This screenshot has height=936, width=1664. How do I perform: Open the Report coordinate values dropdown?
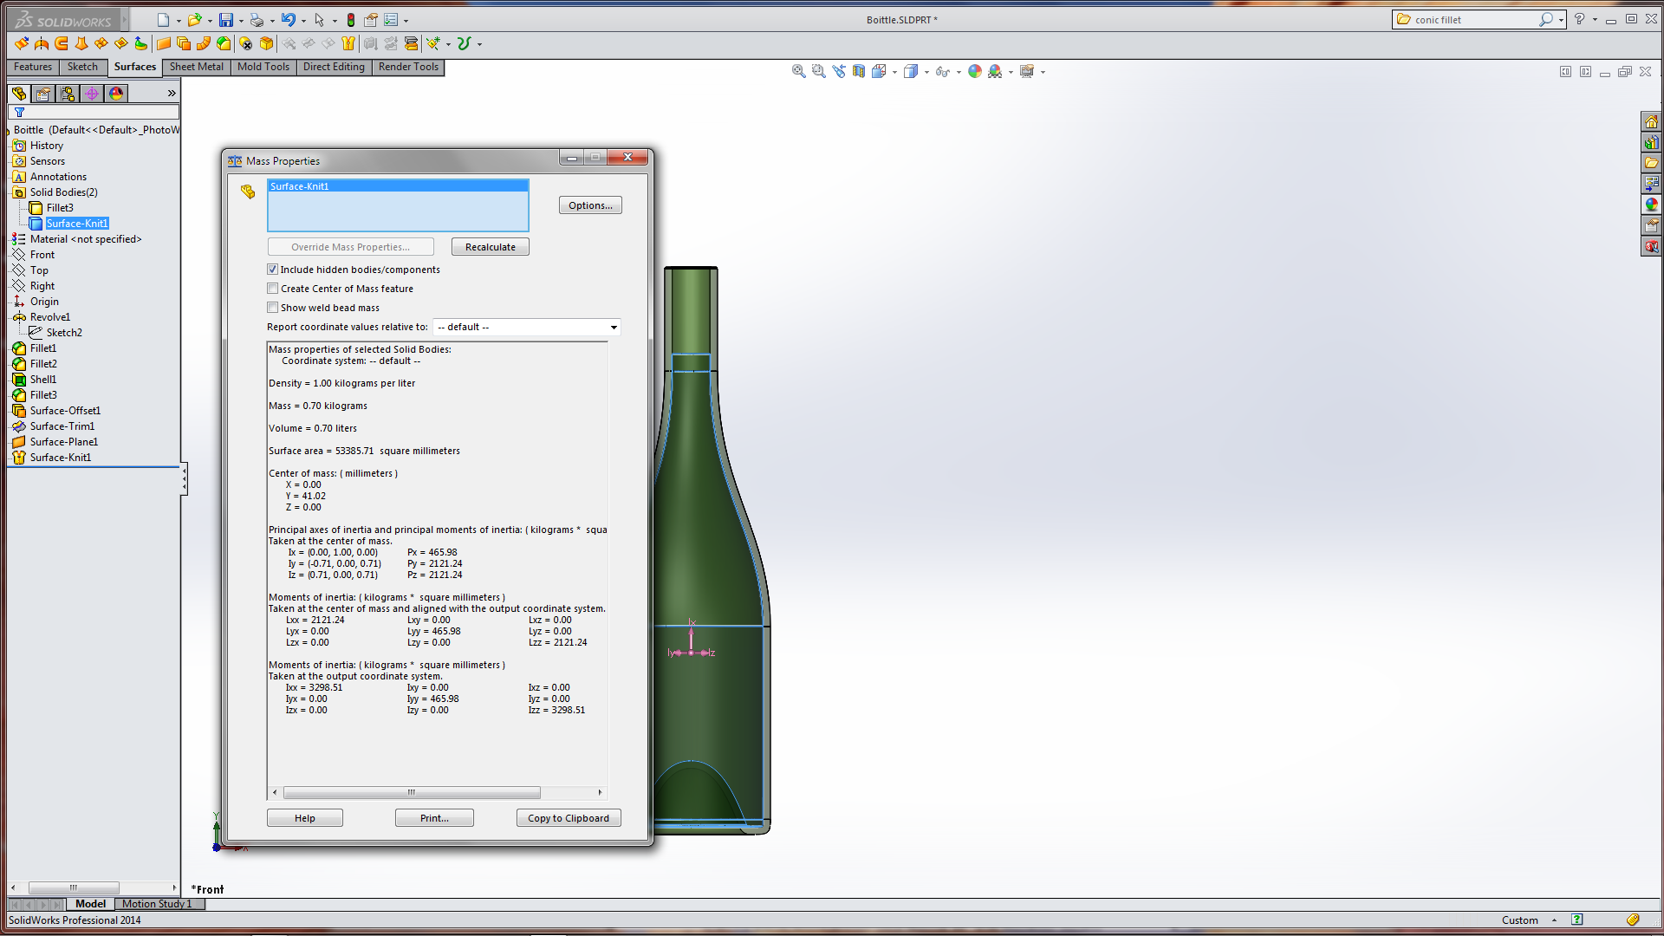tap(614, 327)
